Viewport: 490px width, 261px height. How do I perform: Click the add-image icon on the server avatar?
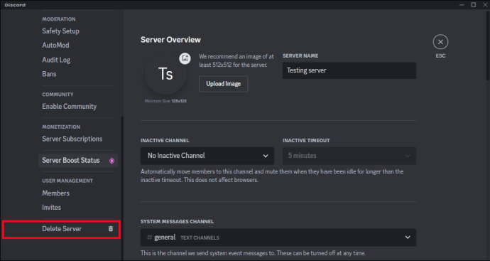click(x=185, y=58)
